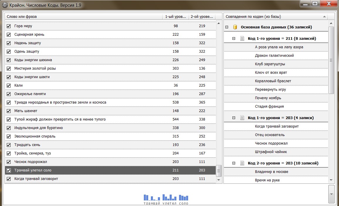Select the Эволюционная спираль phrase row
Image resolution: width=339 pixels, height=206 pixels.
[35, 136]
